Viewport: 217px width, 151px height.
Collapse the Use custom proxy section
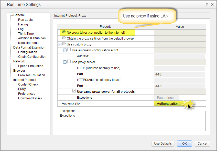(60, 44)
